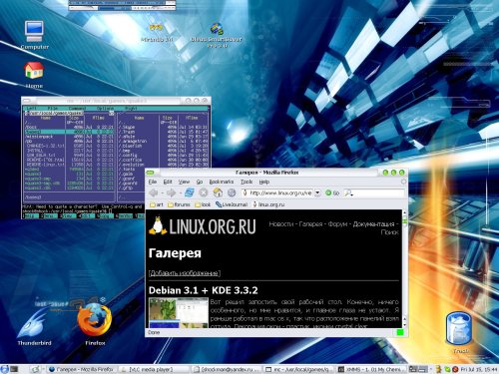The width and height of the screenshot is (499, 374).
Task: Click the Firefox page vertical scrollbar
Action: [x=404, y=268]
